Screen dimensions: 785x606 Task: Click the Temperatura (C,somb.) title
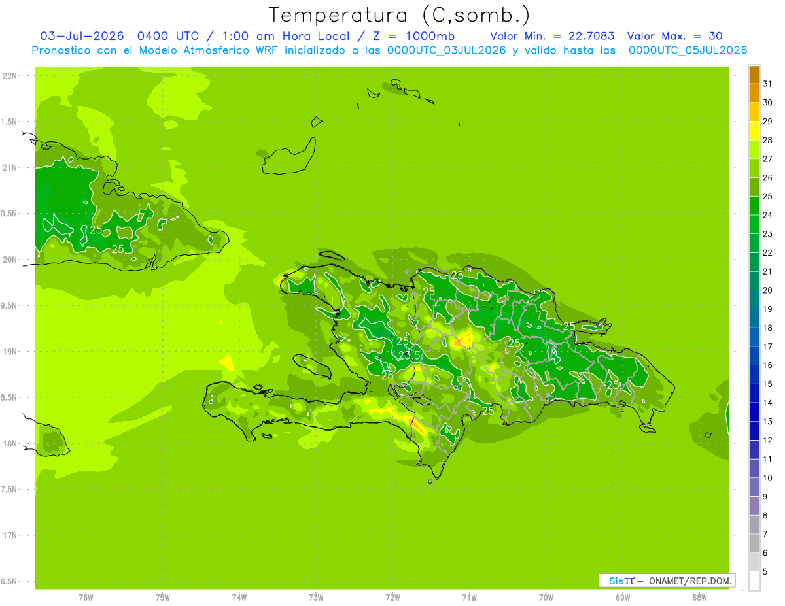point(399,15)
